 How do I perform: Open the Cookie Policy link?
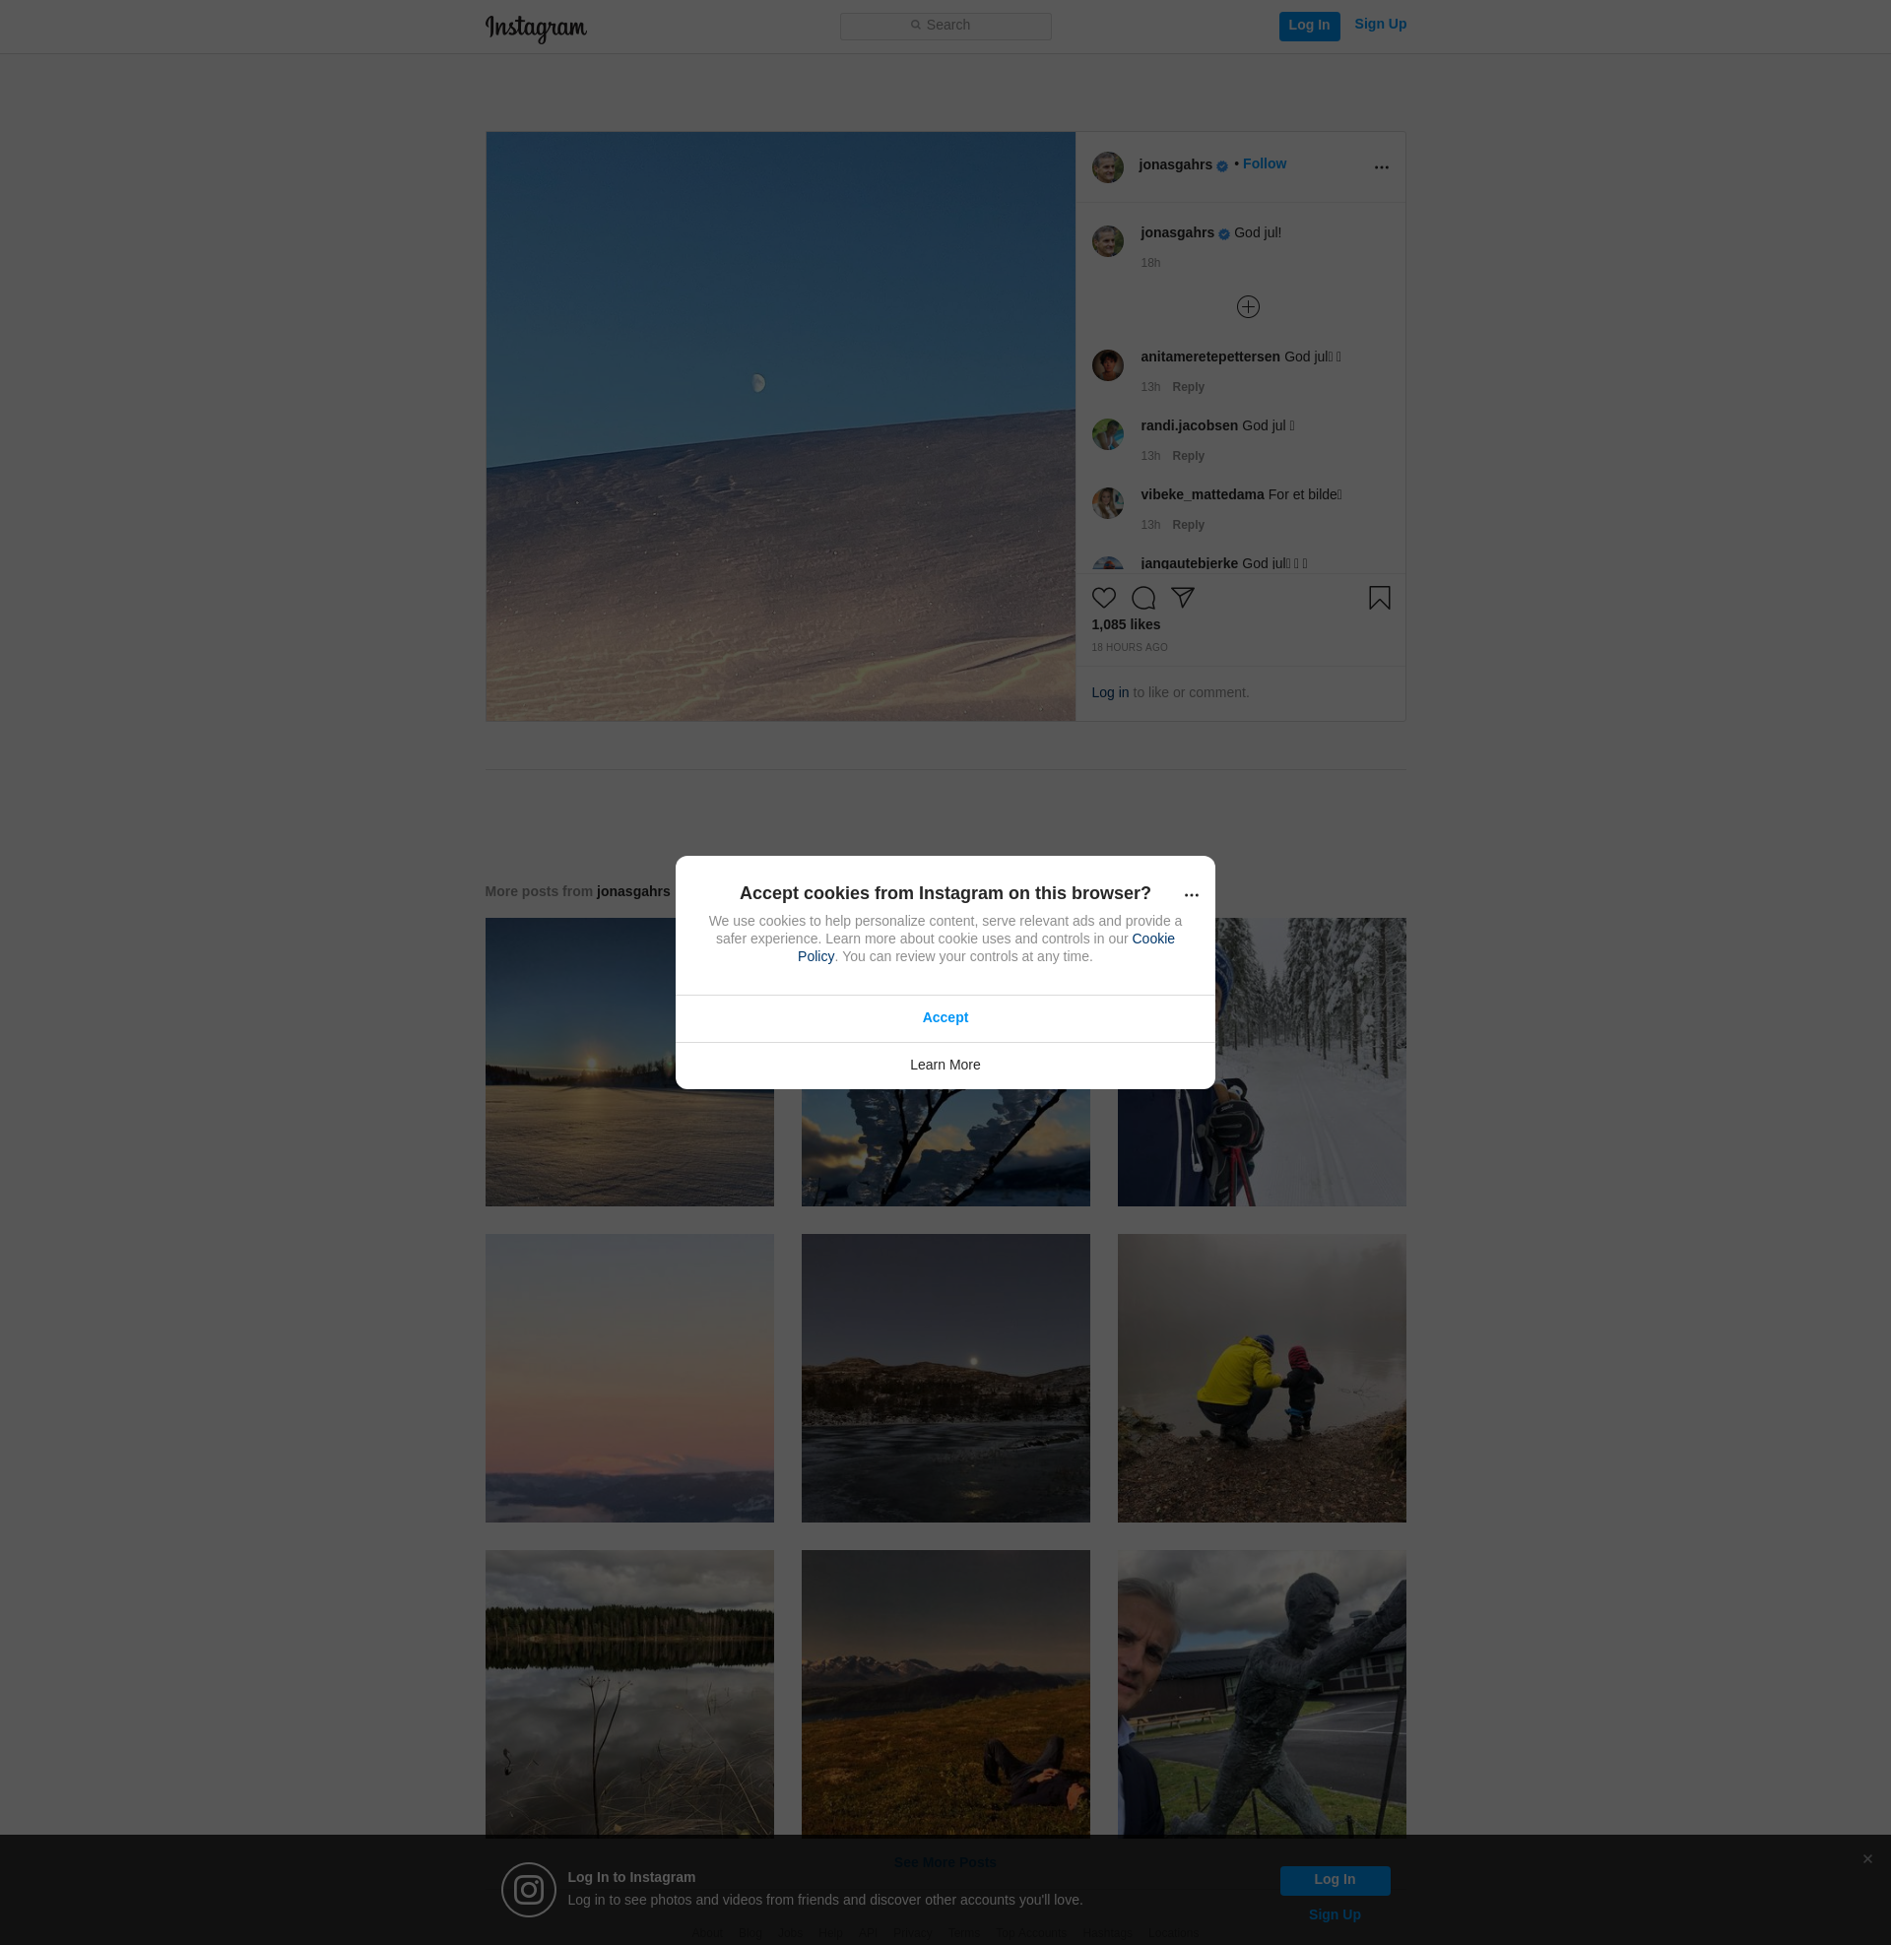(x=1152, y=940)
